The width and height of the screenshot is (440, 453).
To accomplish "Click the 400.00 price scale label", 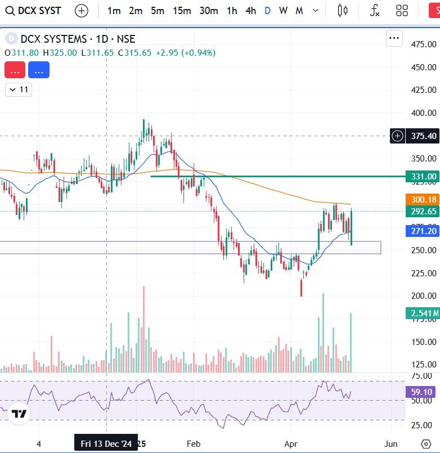I will 424,113.
